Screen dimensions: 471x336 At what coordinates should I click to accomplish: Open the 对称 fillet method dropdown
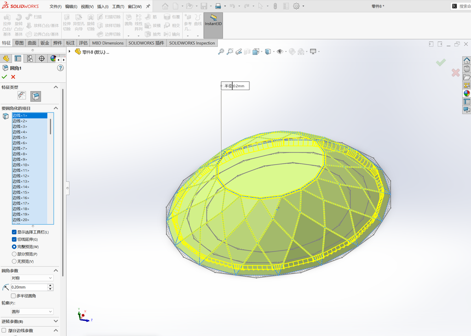[32, 278]
